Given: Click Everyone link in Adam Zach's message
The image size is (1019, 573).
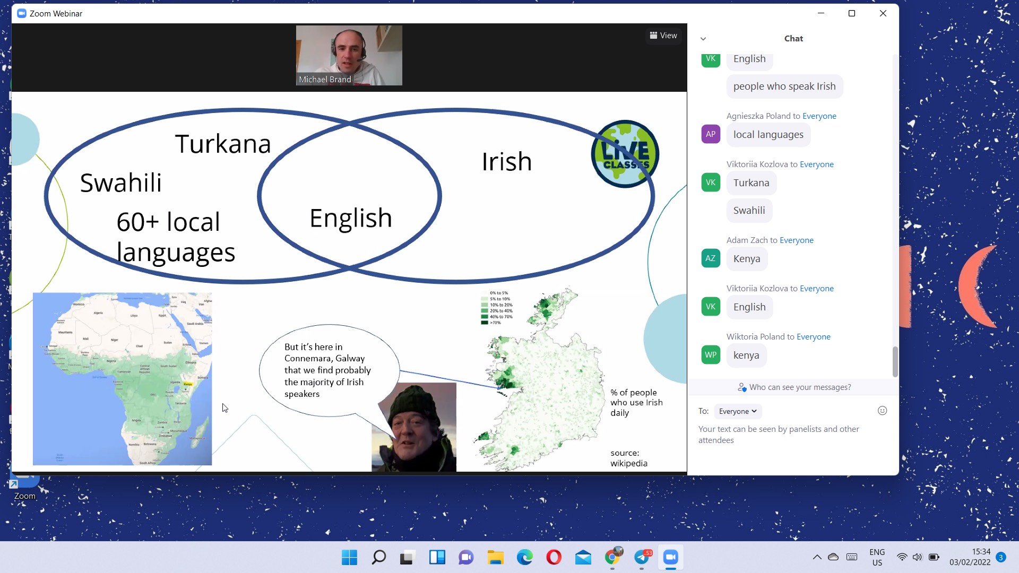Looking at the screenshot, I should coord(796,240).
